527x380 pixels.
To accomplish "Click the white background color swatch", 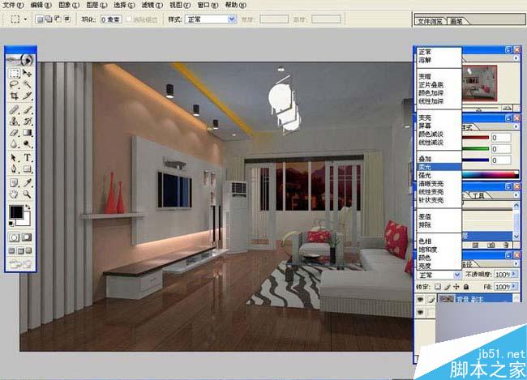I will click(26, 220).
